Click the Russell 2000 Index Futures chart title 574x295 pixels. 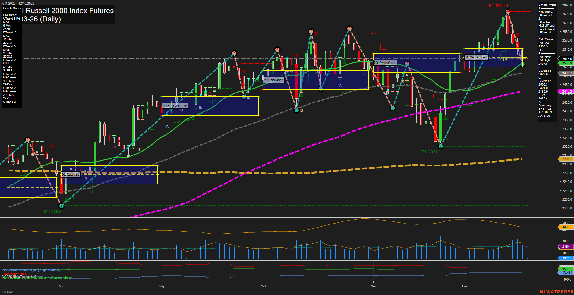69,11
